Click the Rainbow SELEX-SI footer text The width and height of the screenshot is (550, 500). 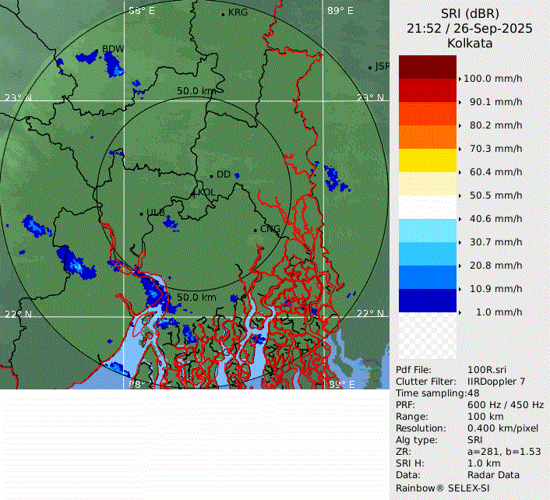[x=444, y=487]
